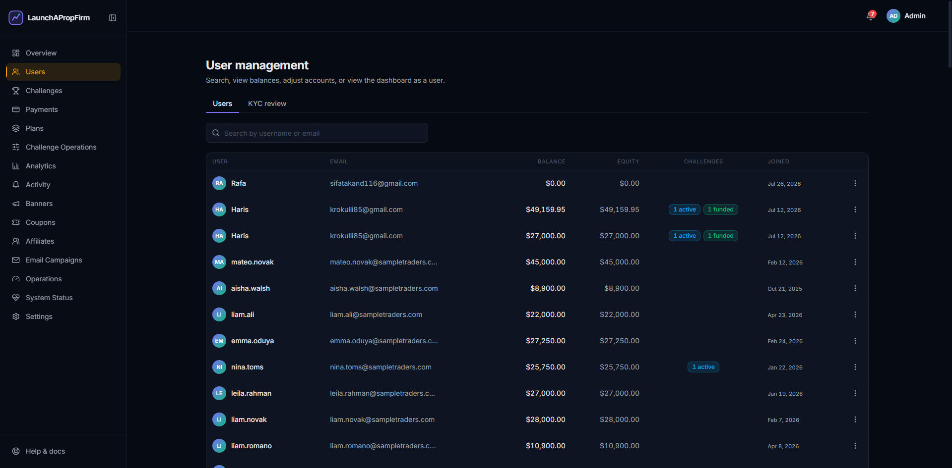Open row actions menu for liam.romano
The image size is (952, 468).
tap(855, 446)
